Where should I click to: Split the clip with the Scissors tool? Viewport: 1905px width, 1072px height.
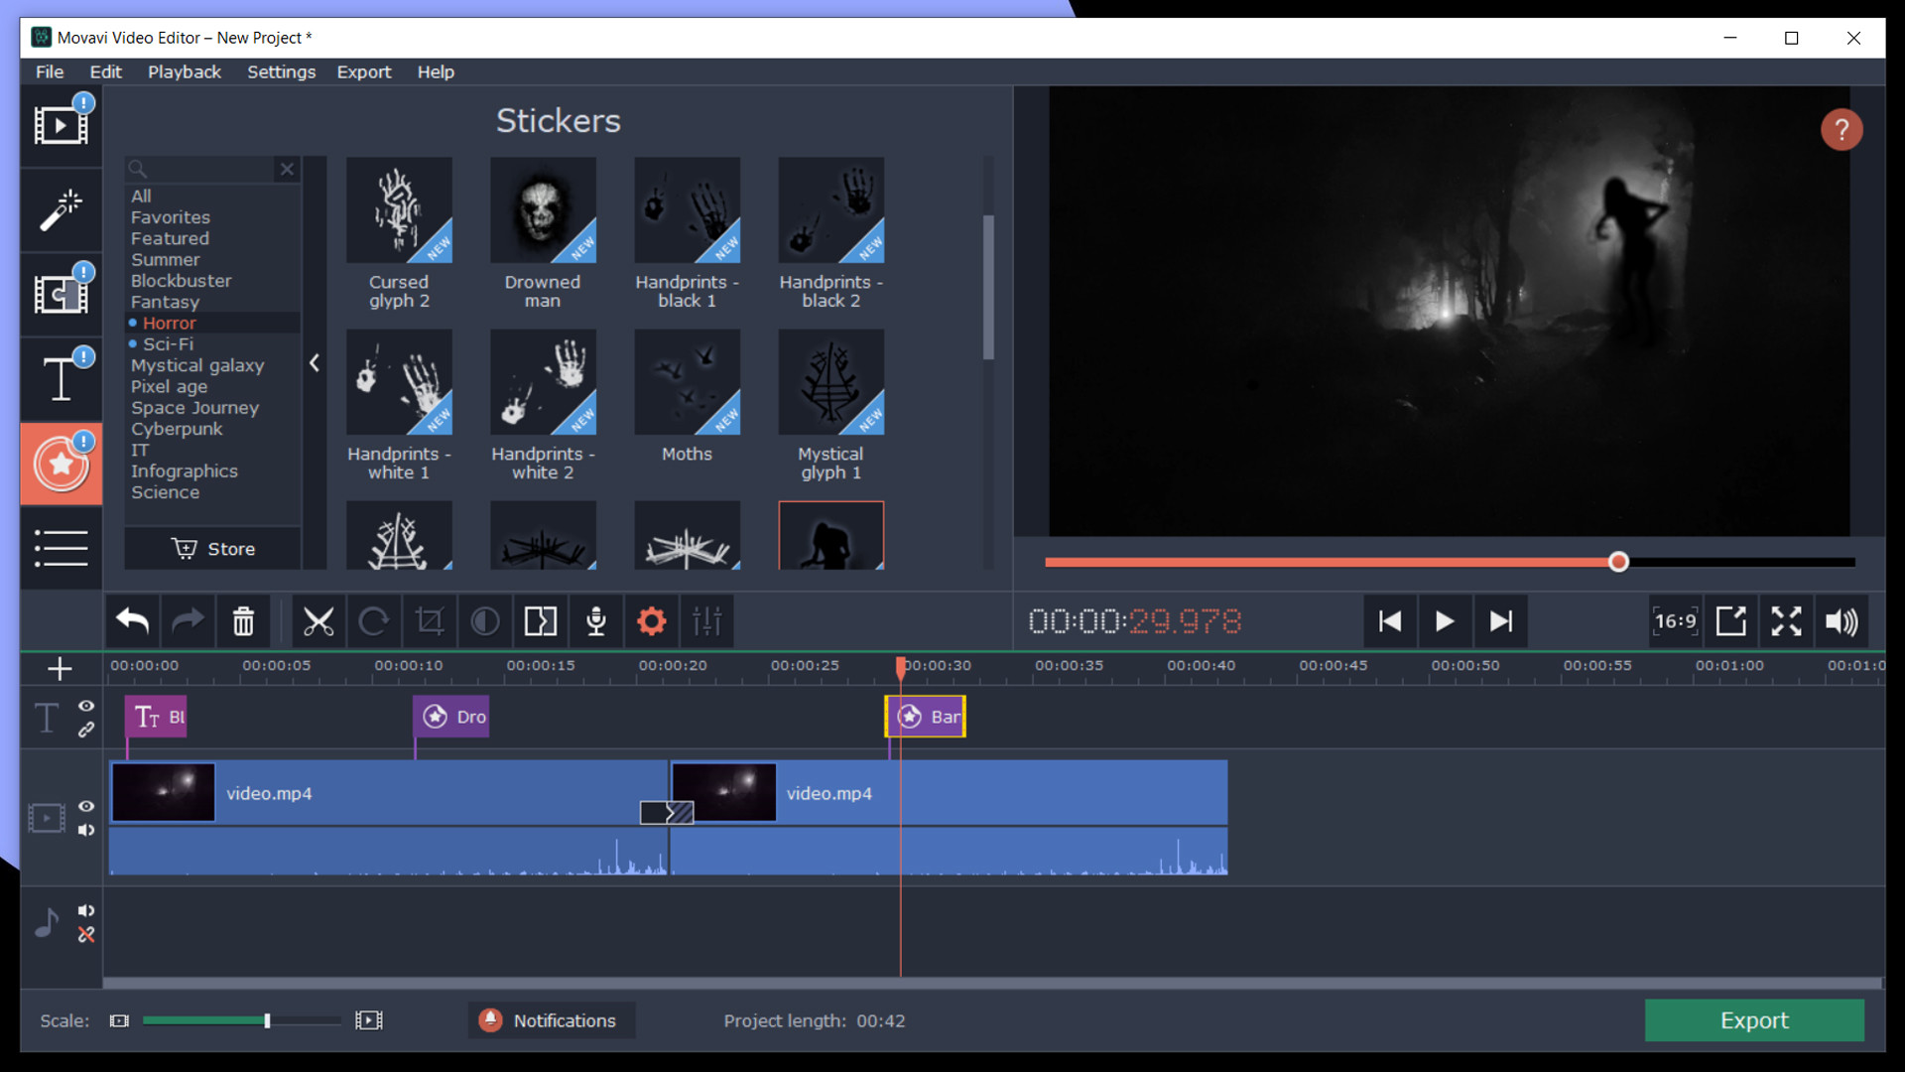[x=317, y=620]
